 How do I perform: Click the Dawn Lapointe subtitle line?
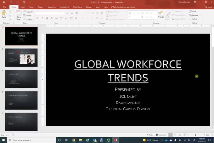point(128,103)
